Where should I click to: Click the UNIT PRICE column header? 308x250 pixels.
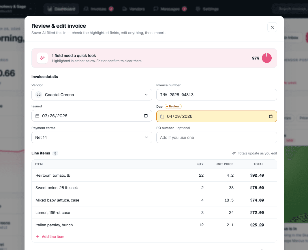(225, 164)
